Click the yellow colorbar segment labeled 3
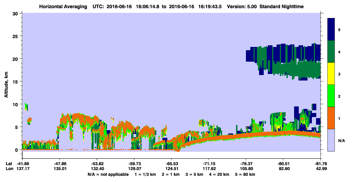This screenshot has height=182, width=356. 331,74
